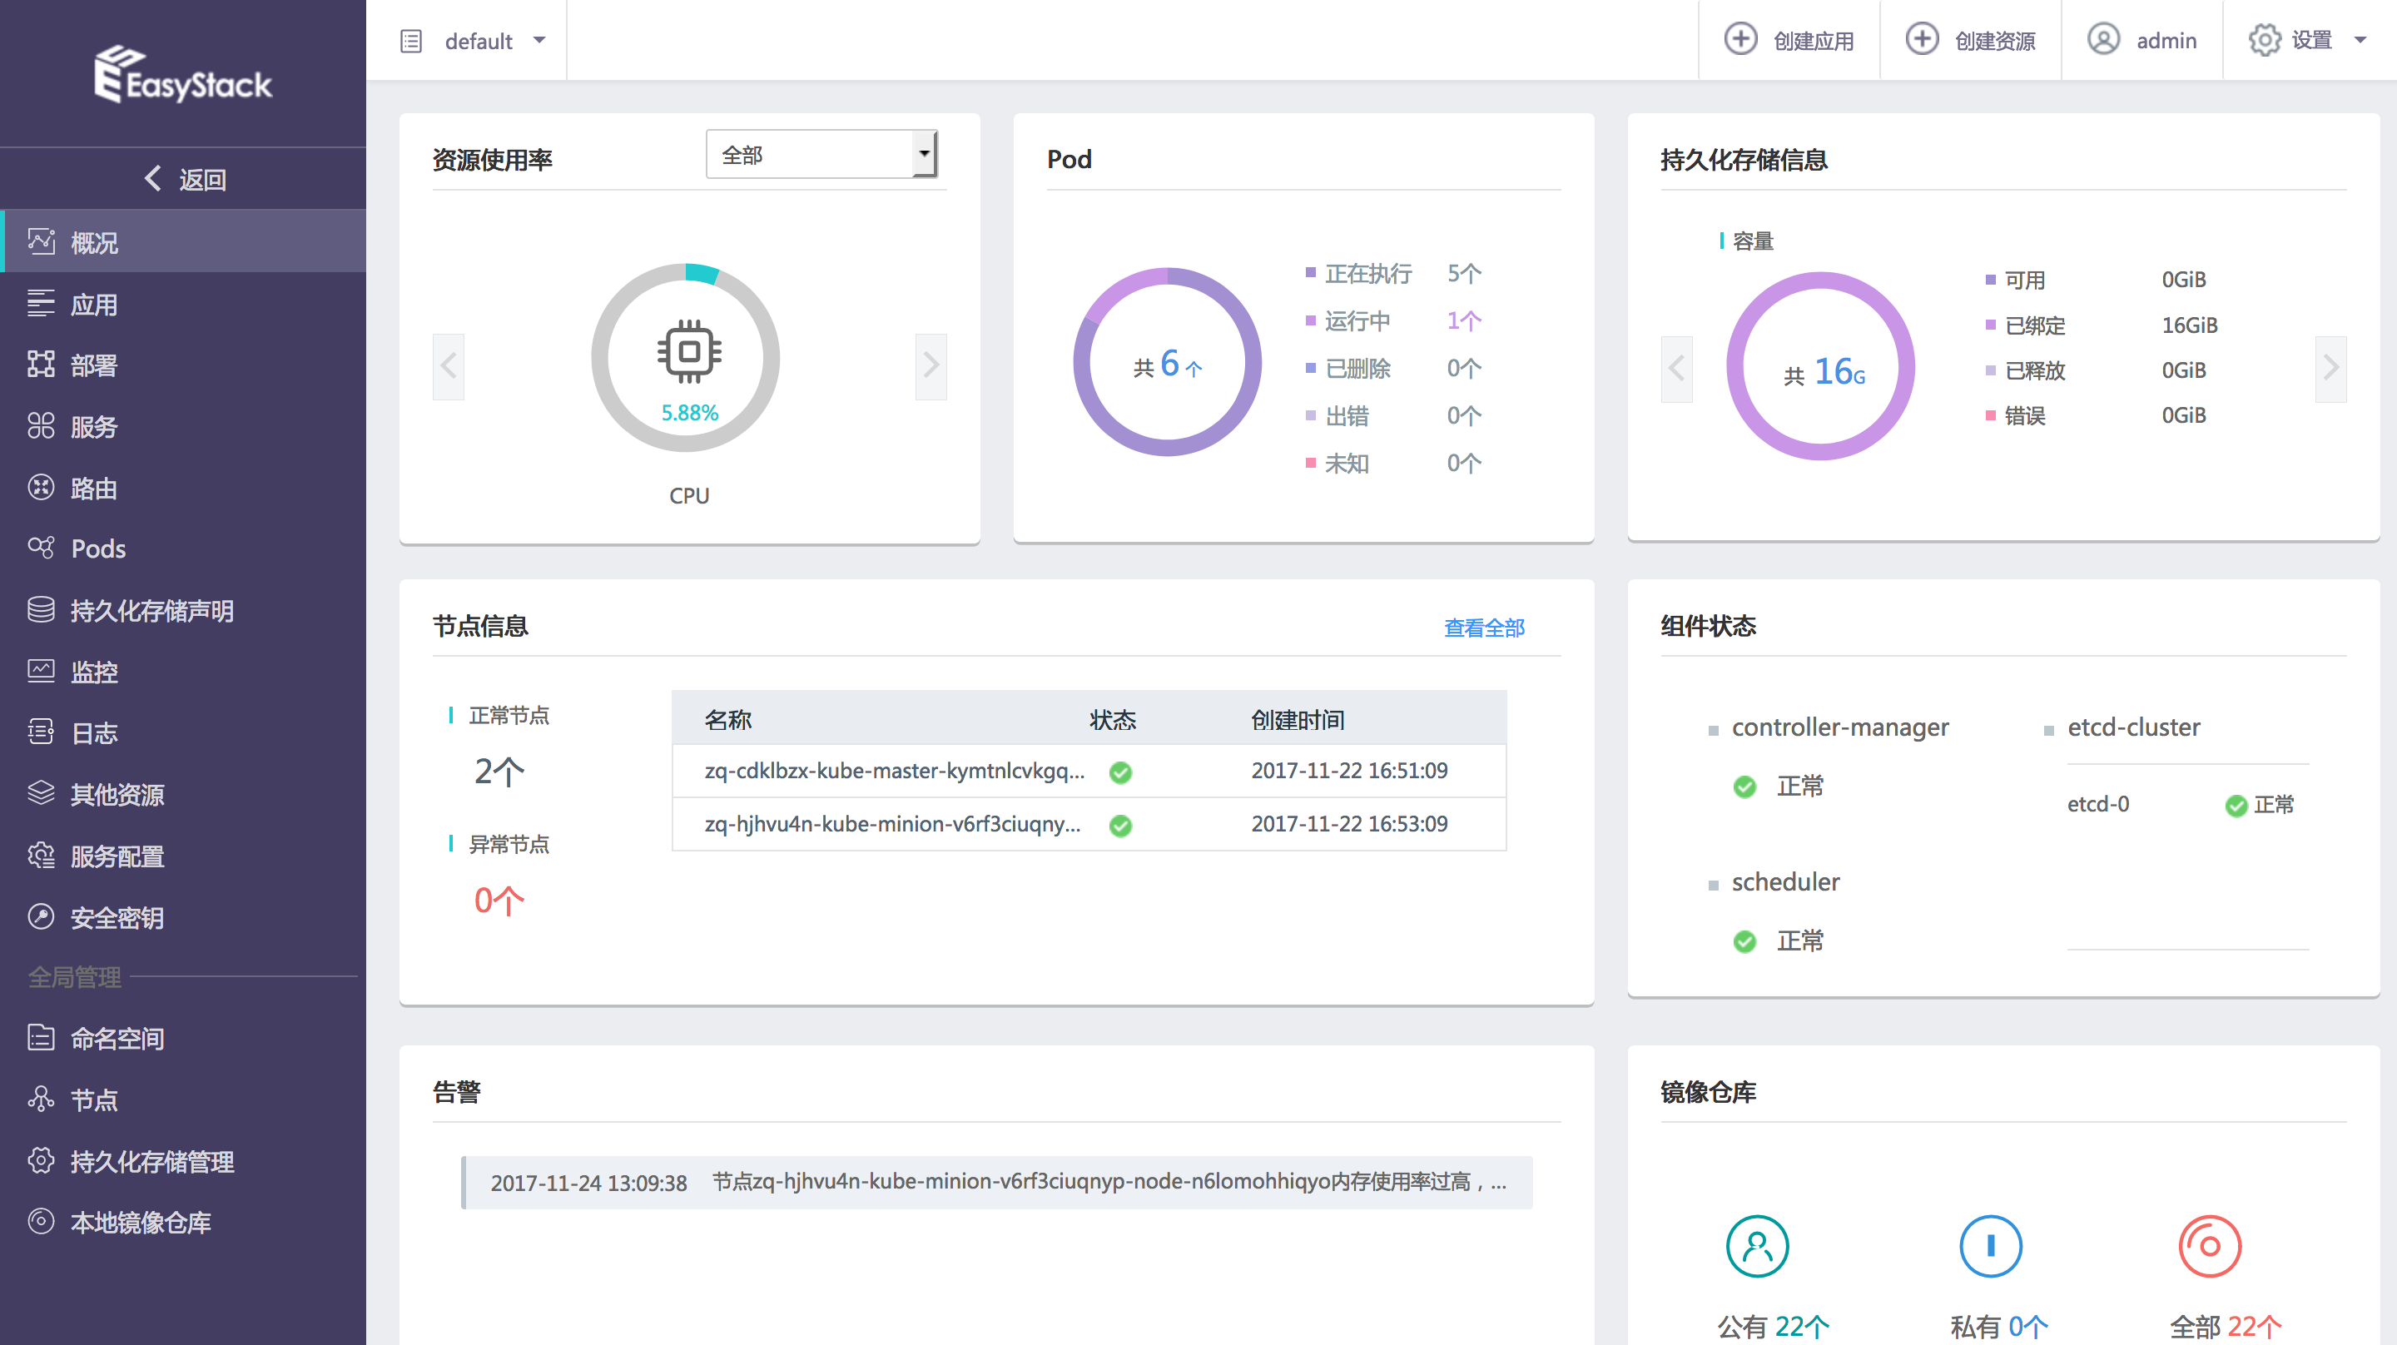Click the plus icon for 创建资源
This screenshot has width=2397, height=1345.
tap(1922, 39)
